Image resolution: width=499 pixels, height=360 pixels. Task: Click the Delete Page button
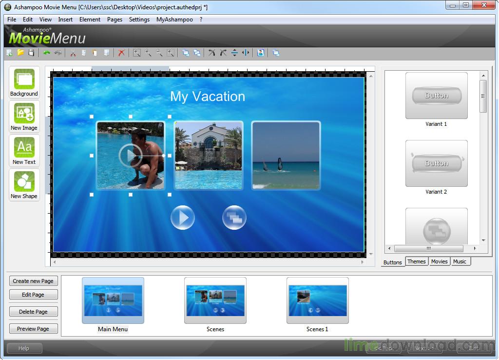[x=34, y=312]
